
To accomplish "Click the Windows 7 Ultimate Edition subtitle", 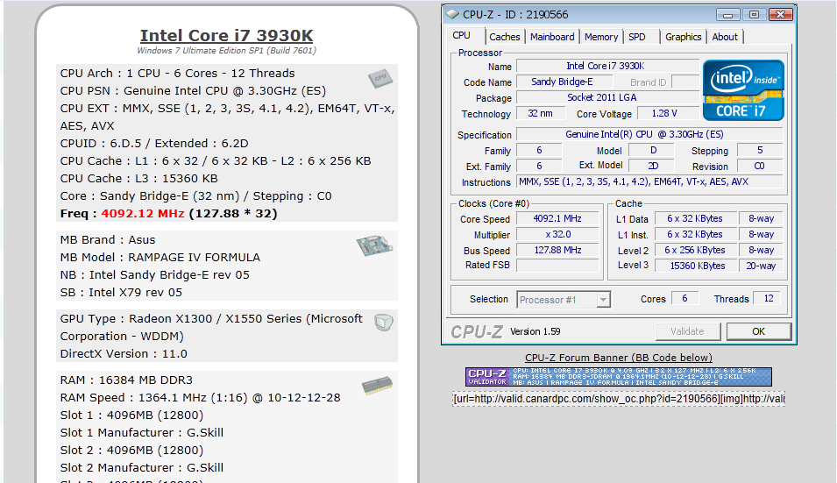I will click(226, 51).
